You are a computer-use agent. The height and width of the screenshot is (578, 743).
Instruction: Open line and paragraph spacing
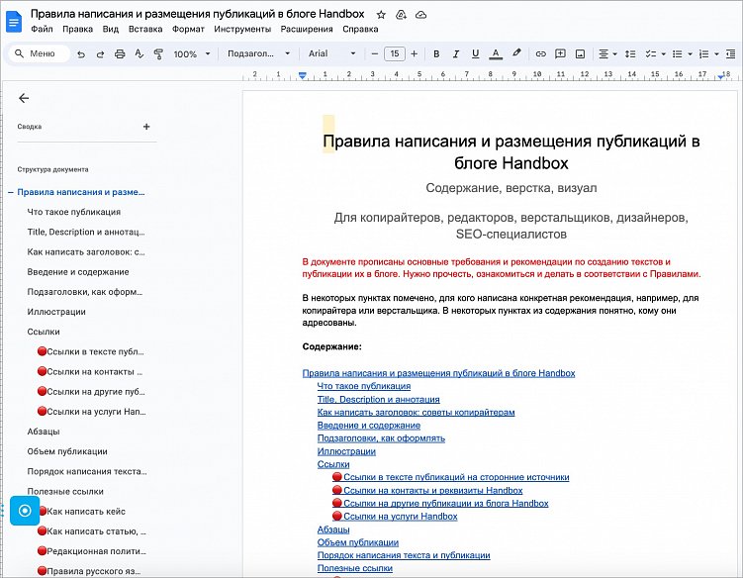(x=630, y=54)
